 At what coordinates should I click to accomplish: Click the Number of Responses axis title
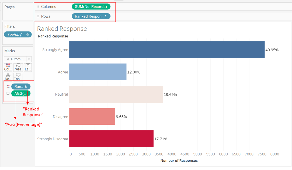[179, 161]
